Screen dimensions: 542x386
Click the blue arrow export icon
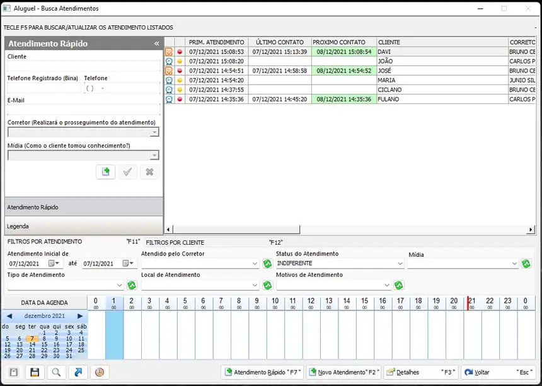78,372
